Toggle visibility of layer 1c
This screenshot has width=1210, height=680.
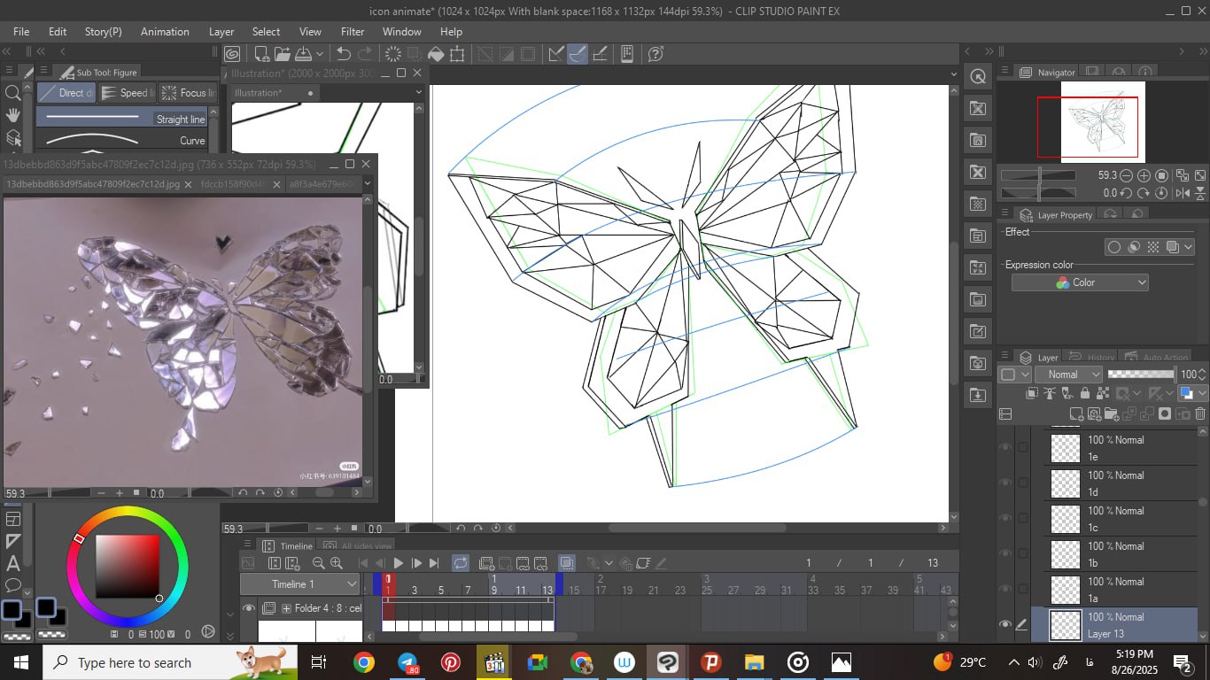pos(1004,518)
